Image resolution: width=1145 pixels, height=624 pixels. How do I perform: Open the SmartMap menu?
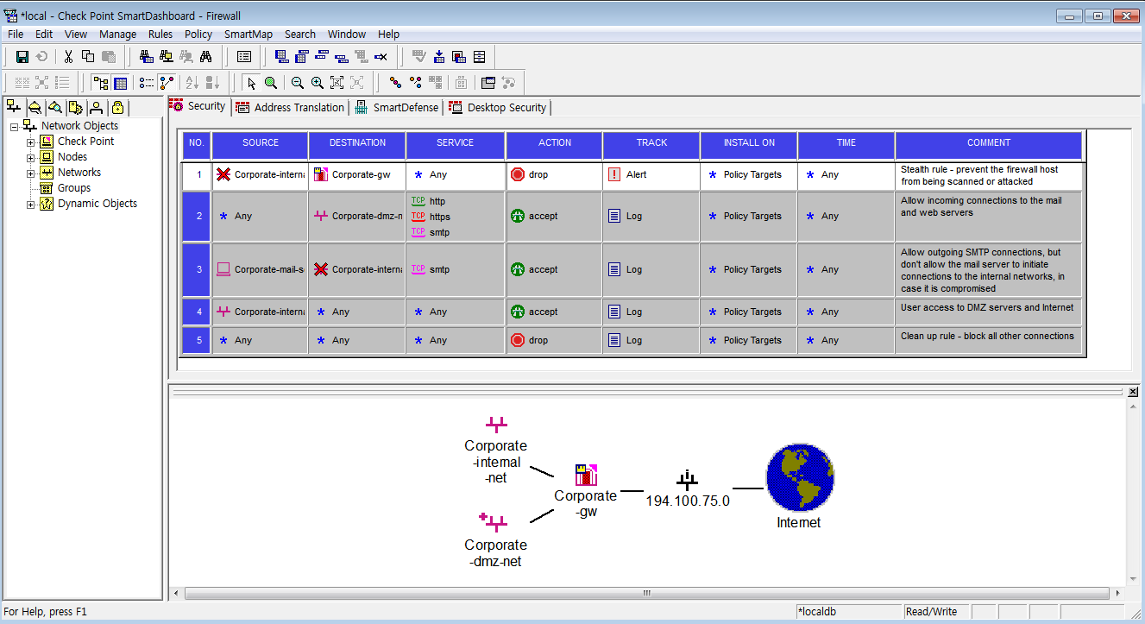(249, 34)
